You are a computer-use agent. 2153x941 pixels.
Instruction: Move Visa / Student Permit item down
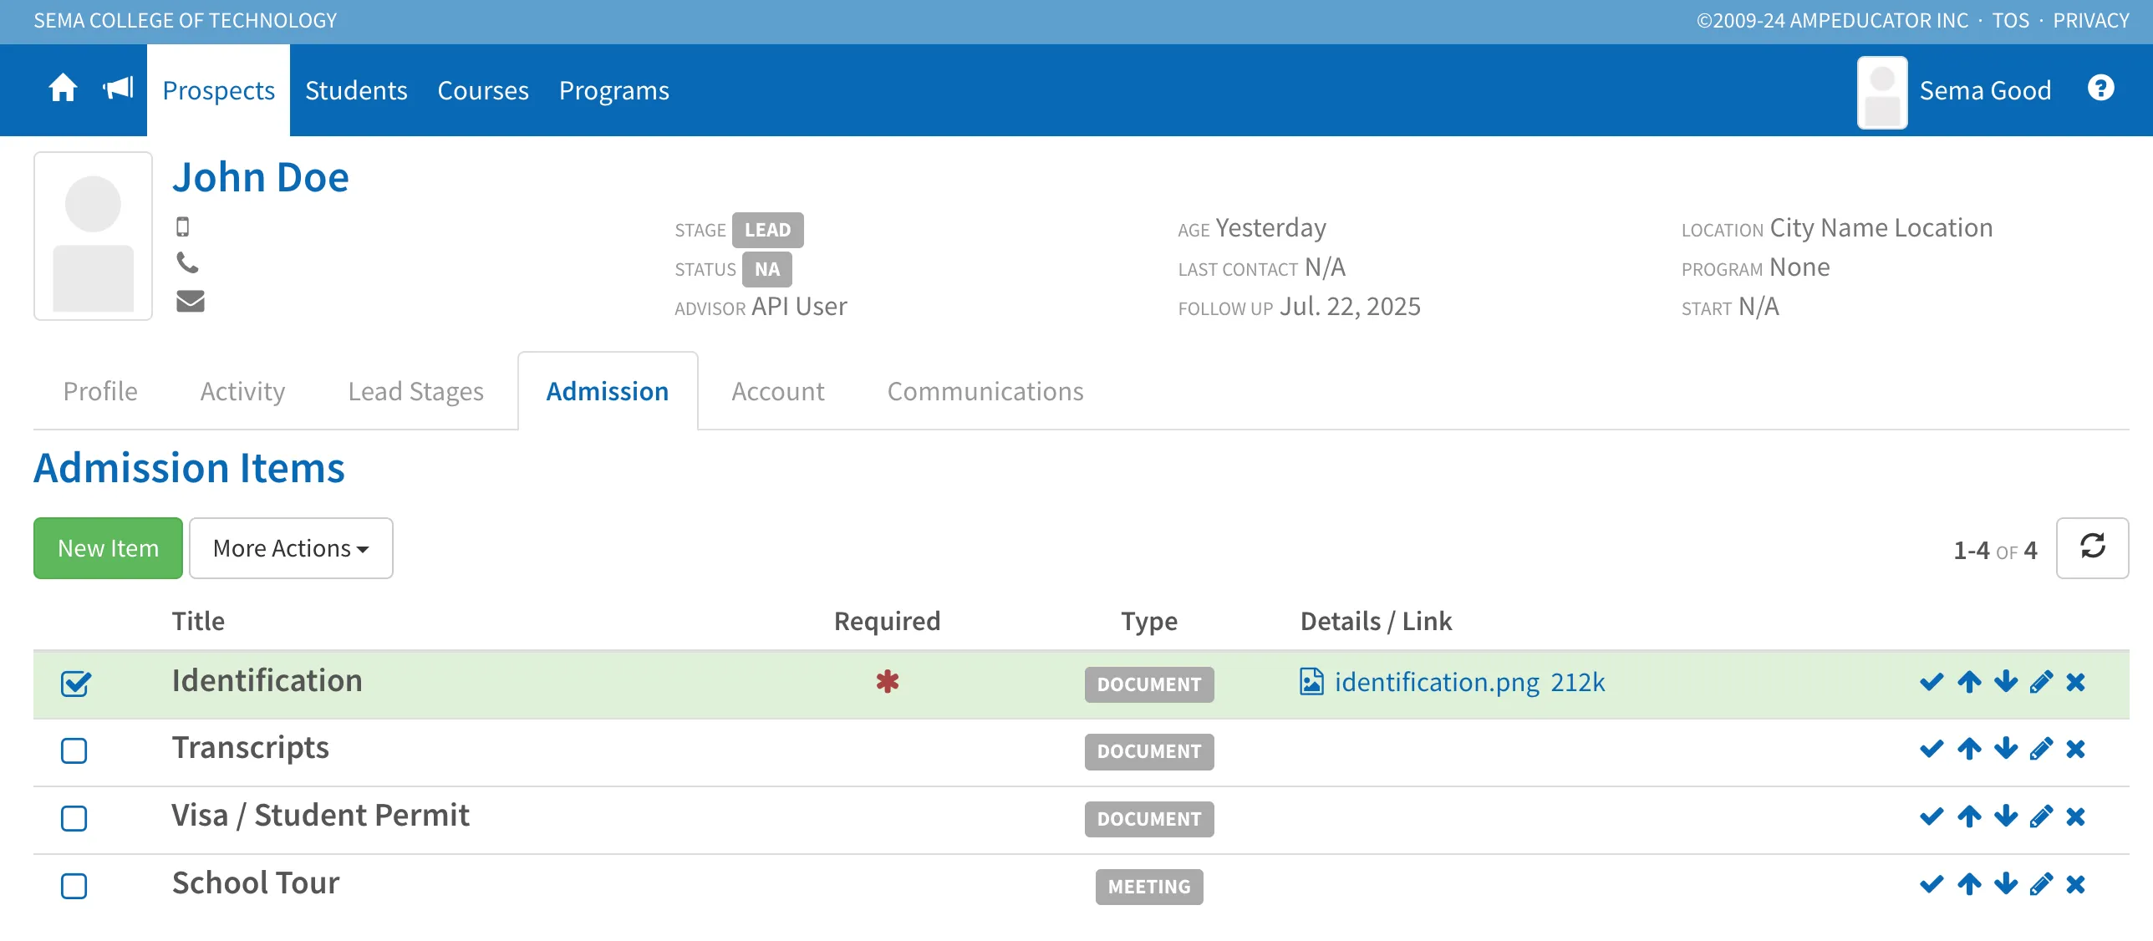pos(2005,816)
